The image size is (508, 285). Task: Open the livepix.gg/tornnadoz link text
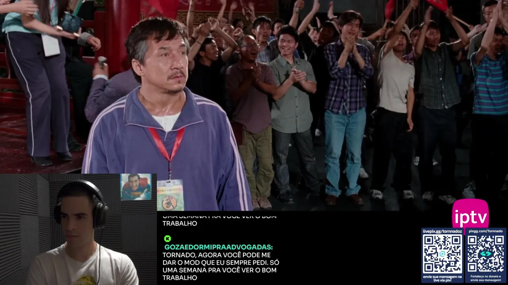(x=442, y=231)
